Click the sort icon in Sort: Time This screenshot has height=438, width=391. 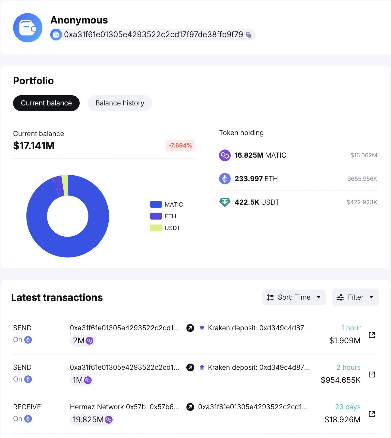tap(270, 297)
